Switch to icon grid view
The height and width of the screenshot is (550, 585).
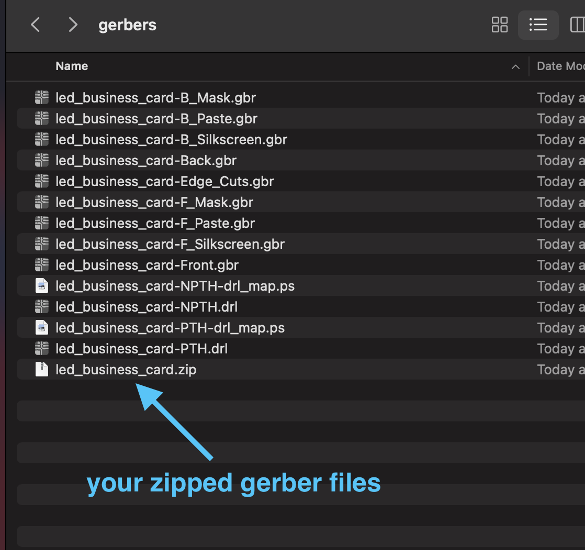point(500,25)
